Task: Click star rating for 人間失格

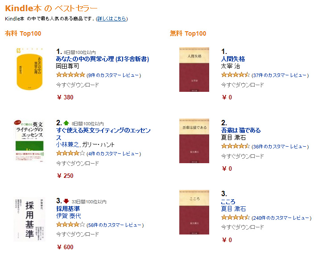Action: click(x=235, y=75)
